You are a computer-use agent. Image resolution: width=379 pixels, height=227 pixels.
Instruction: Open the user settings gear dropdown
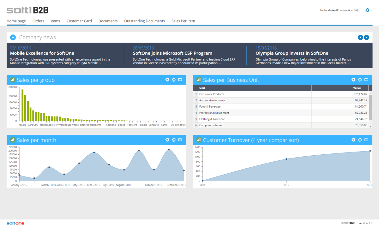(368, 10)
